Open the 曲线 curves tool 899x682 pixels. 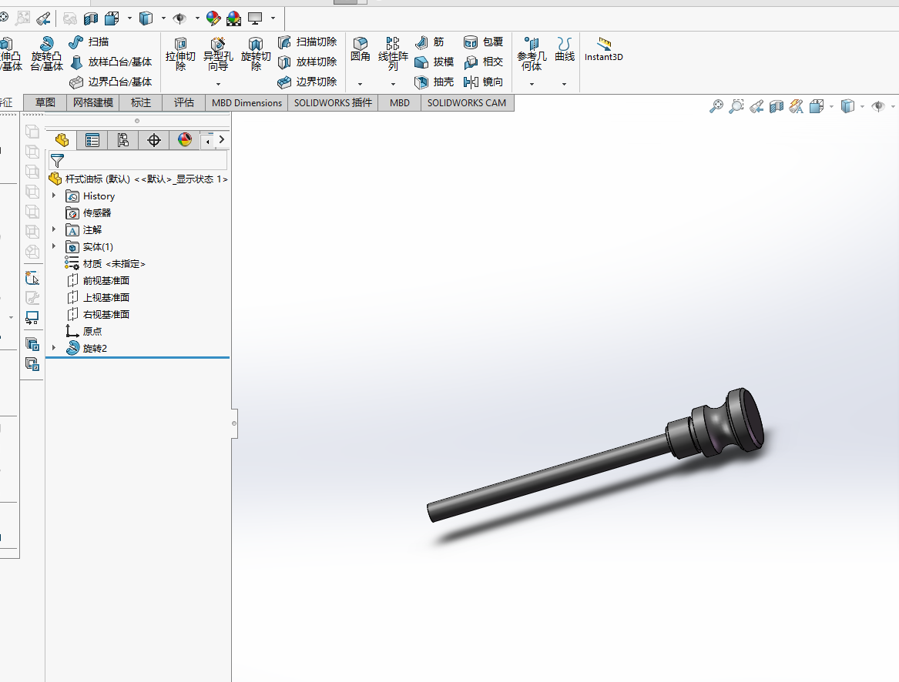coord(565,48)
